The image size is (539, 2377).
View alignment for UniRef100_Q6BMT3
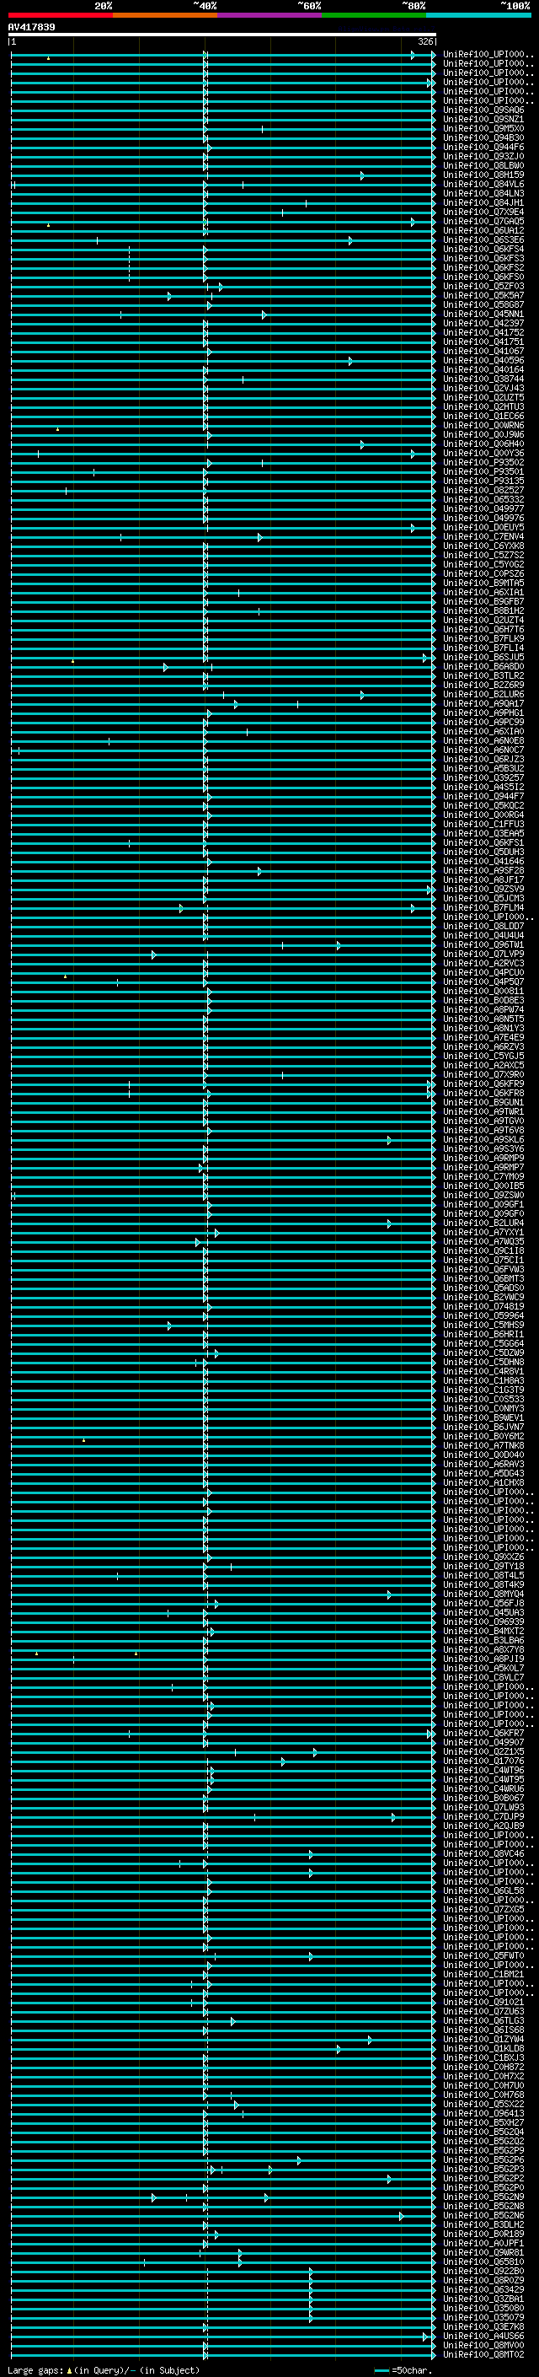[483, 1279]
